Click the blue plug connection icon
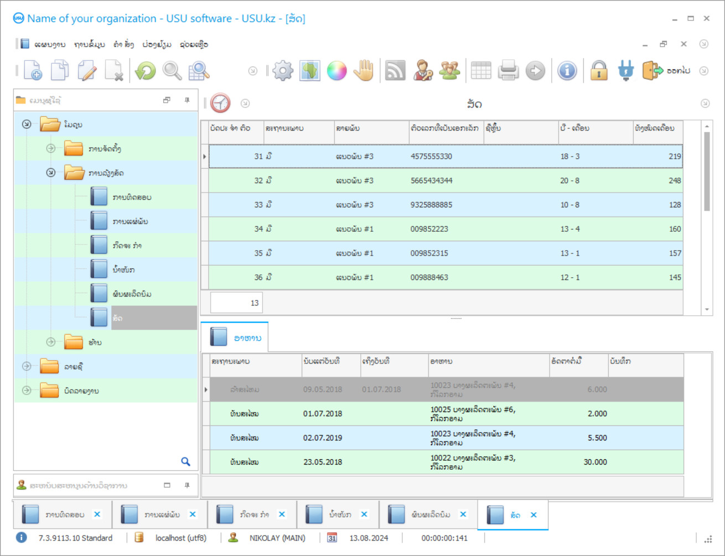725x556 pixels. [x=626, y=71]
